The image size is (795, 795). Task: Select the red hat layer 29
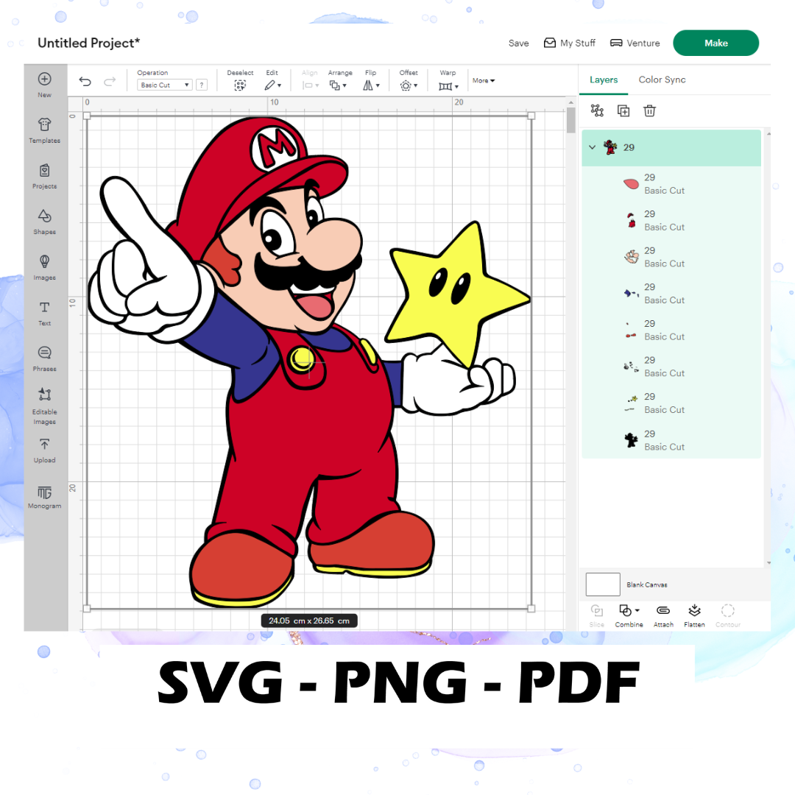[x=671, y=221]
